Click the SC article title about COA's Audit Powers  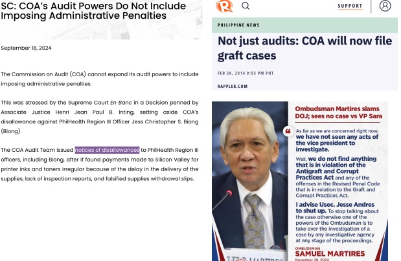[x=93, y=10]
